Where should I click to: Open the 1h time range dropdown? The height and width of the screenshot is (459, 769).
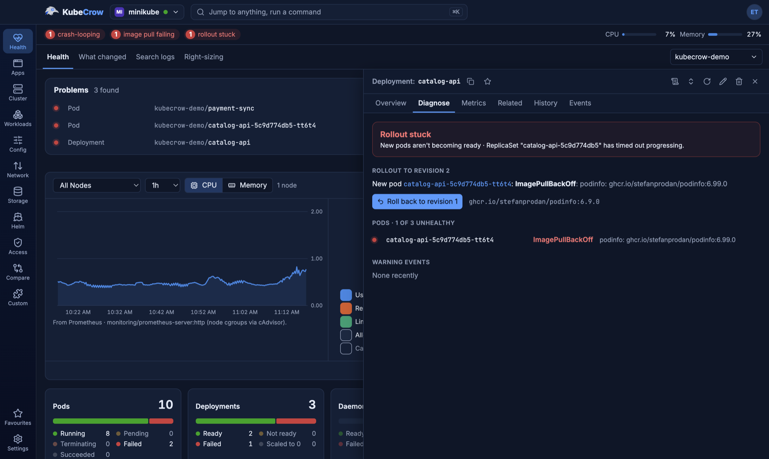point(163,185)
